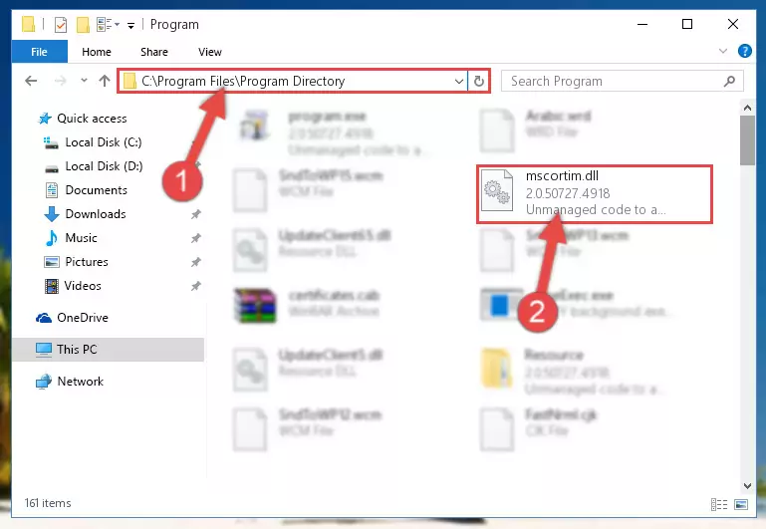This screenshot has width=766, height=529.
Task: Click the title bar folder icon
Action: pos(28,24)
